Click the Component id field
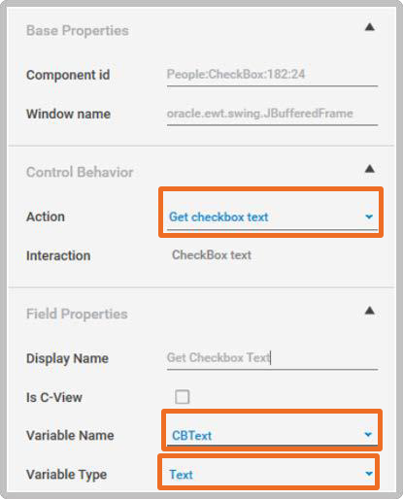 pos(272,75)
